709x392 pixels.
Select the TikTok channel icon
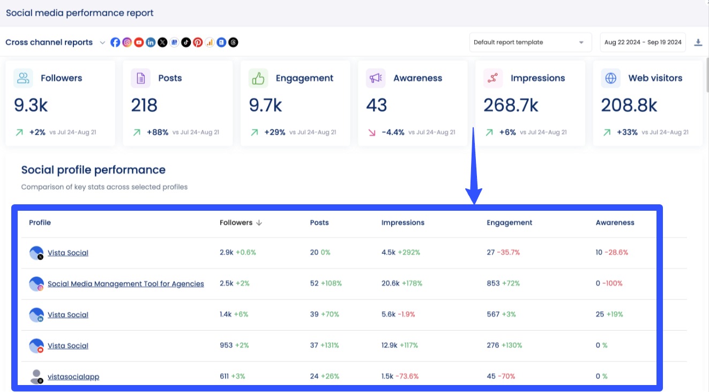pos(186,42)
